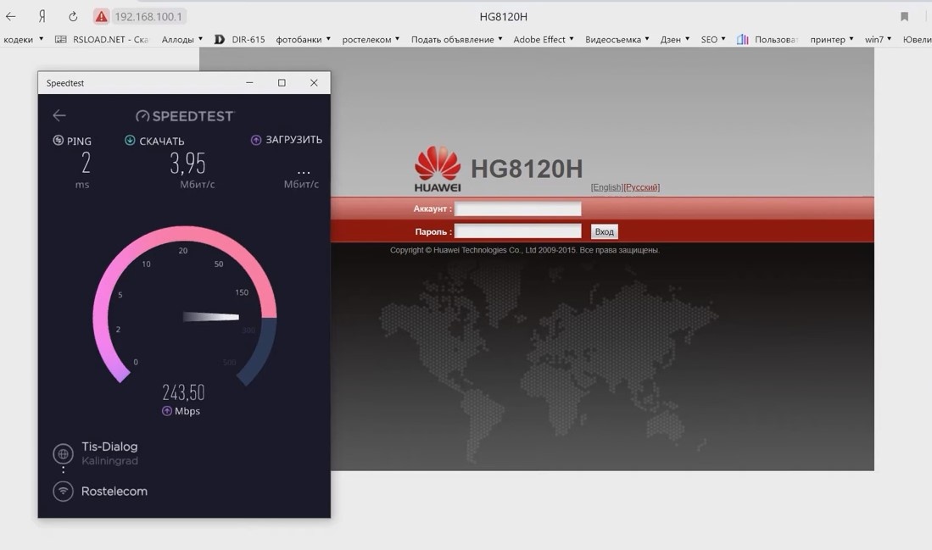Click the RSLOAD.NET favicon

pos(60,39)
